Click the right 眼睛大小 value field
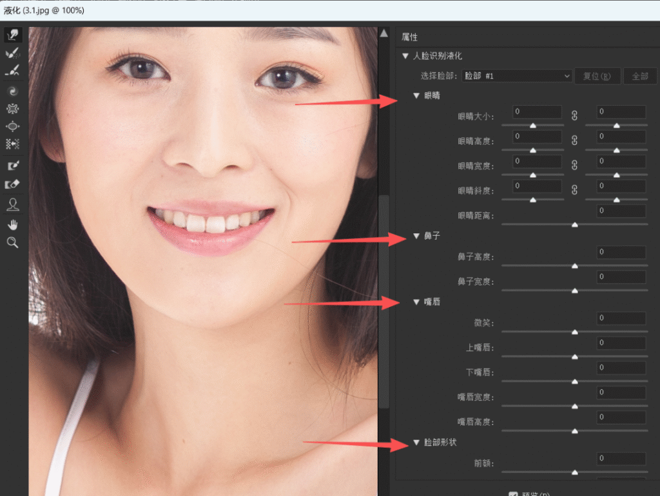 tap(621, 112)
